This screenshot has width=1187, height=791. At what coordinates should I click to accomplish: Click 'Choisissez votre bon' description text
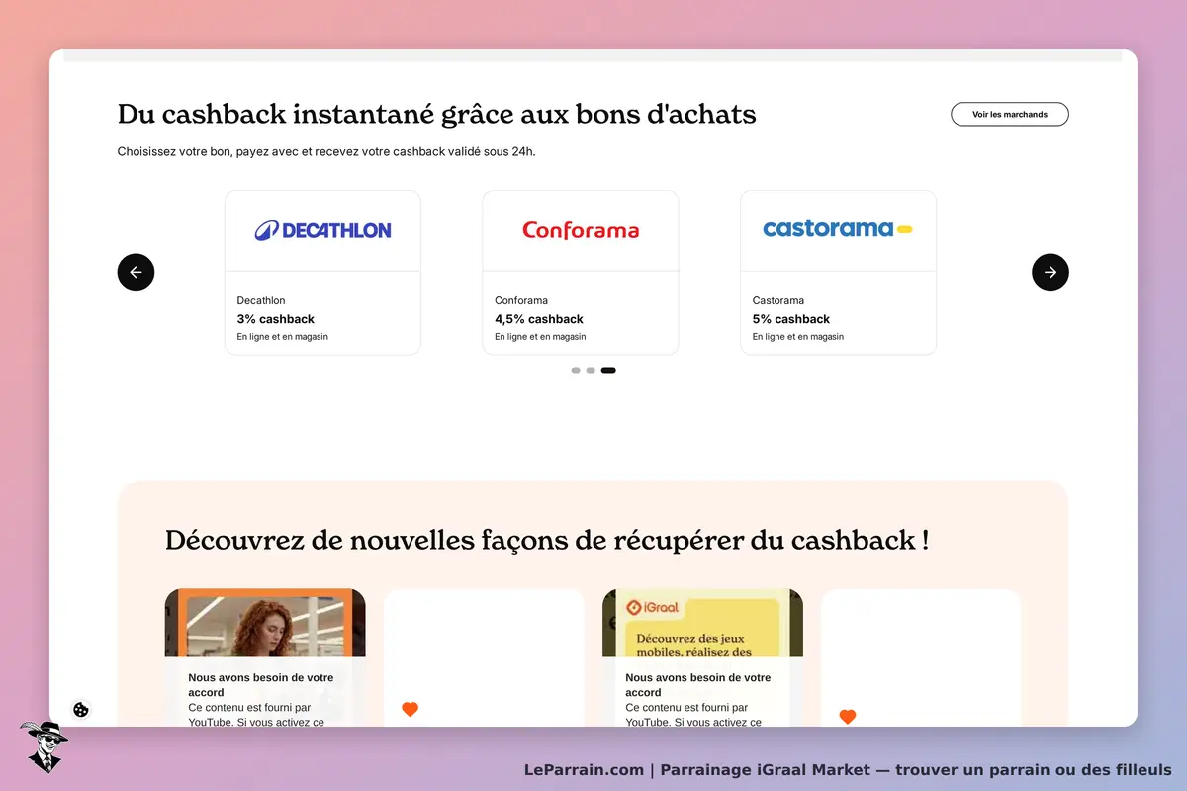(326, 151)
